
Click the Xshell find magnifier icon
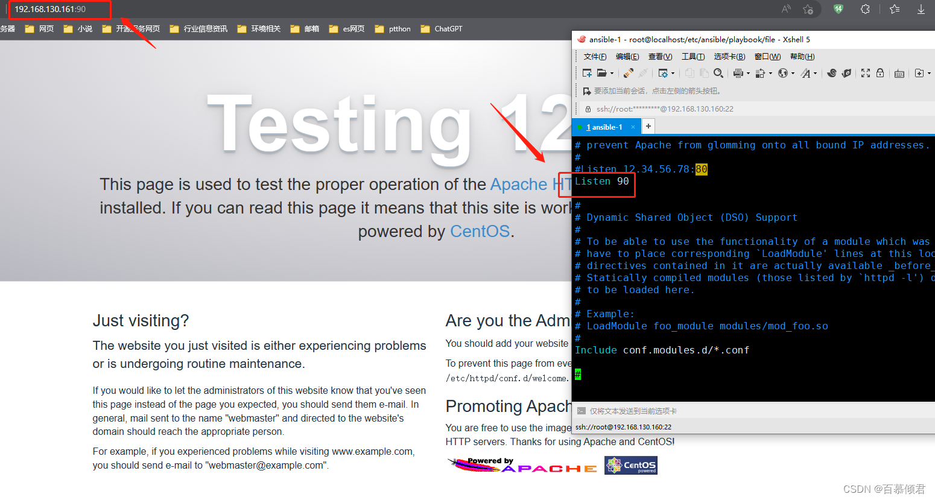click(718, 73)
